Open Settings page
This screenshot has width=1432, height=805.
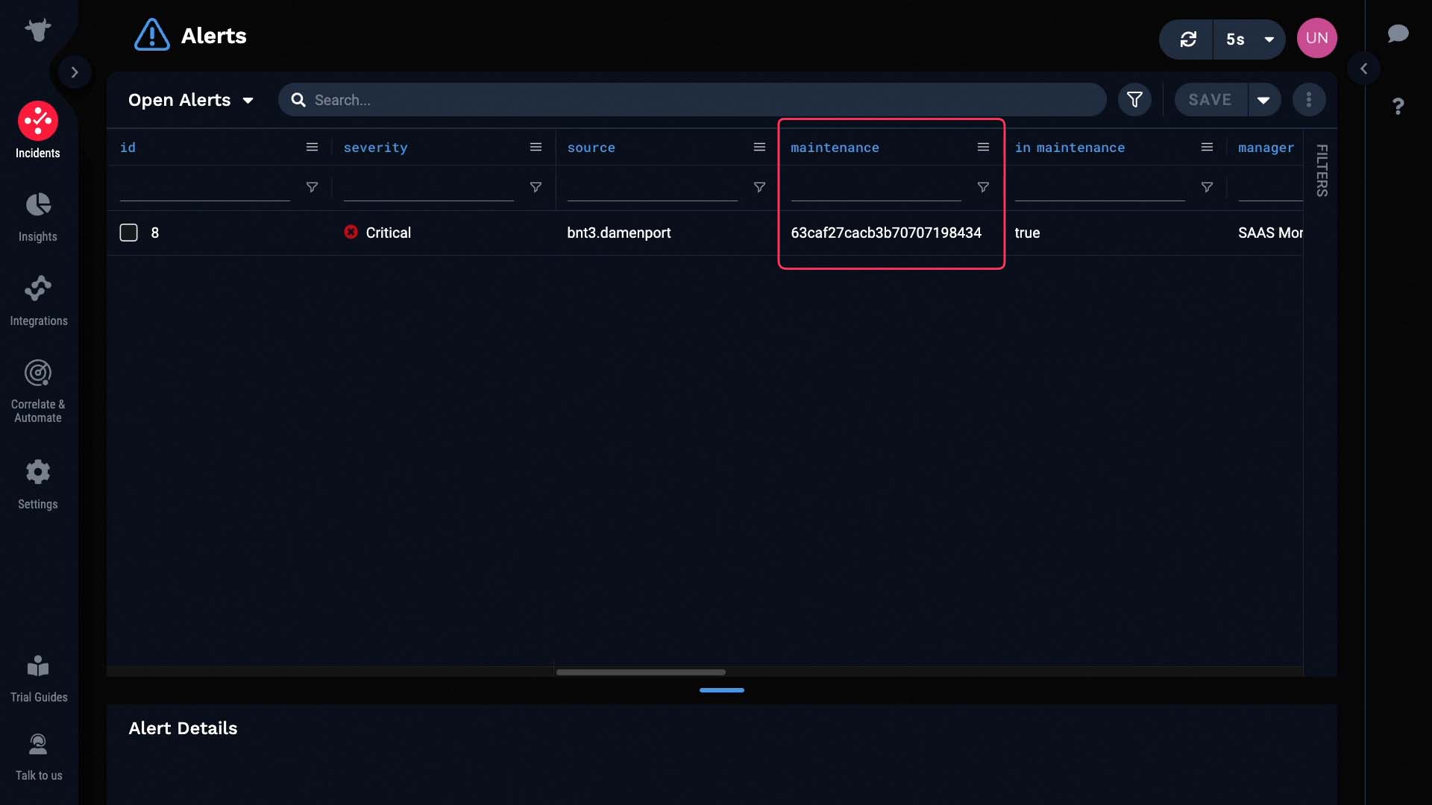37,484
